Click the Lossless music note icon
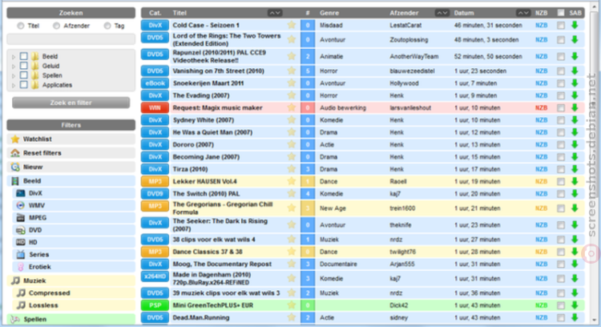The width and height of the screenshot is (601, 327). [x=22, y=305]
